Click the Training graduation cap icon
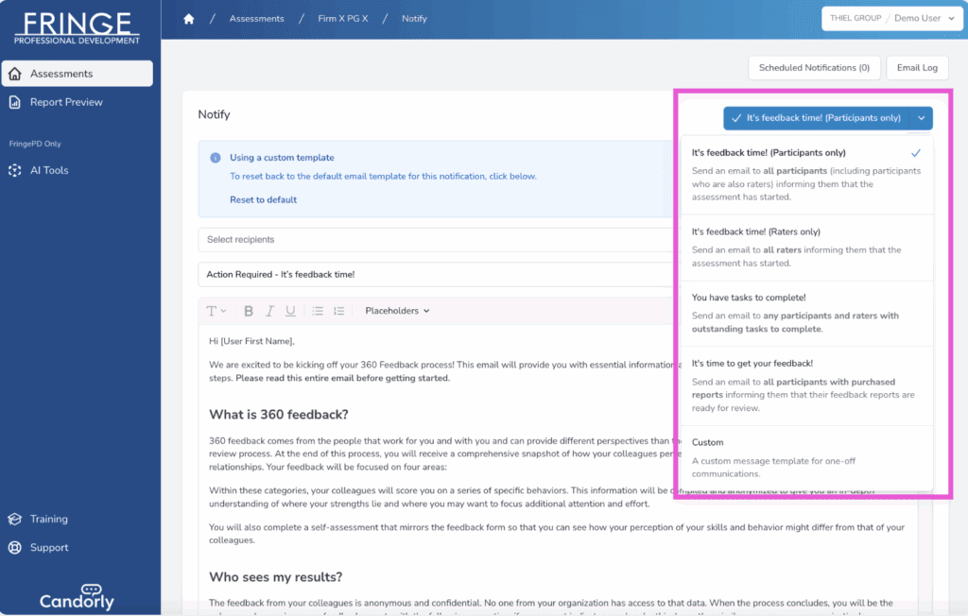968x616 pixels. (15, 520)
